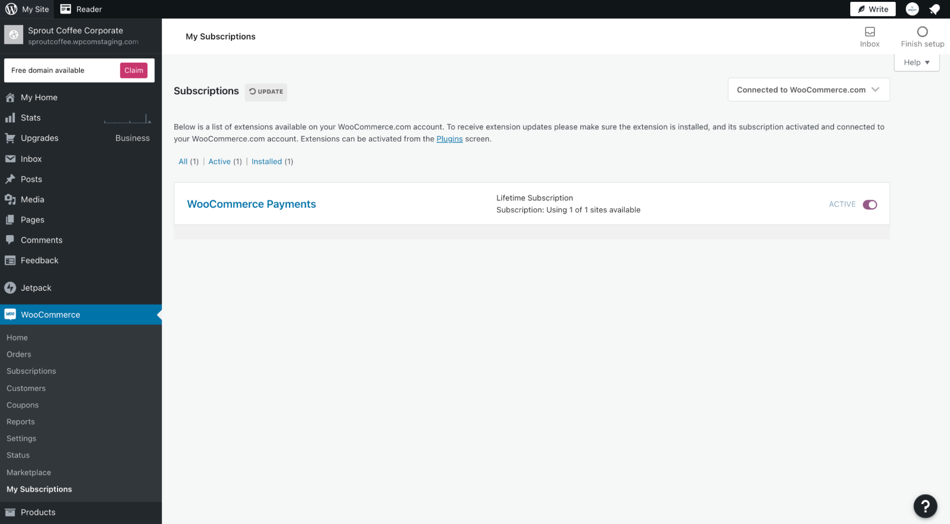Go to the Marketplace
Viewport: 950px width, 524px height.
click(29, 472)
